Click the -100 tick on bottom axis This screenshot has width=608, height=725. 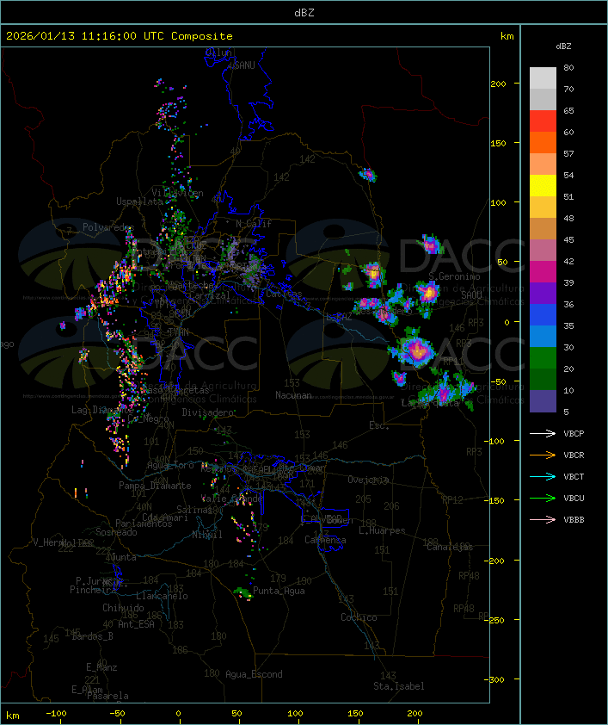point(57,714)
